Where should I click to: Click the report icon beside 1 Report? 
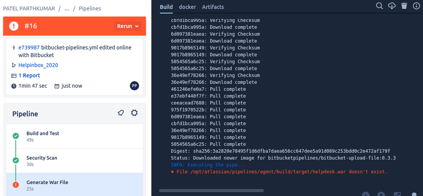click(x=14, y=76)
